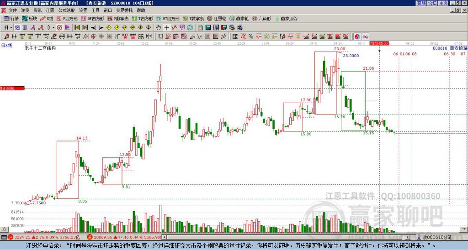The image size is (468, 250).
Task: Click the 2023.05.22 date marker
Action: pos(379,43)
